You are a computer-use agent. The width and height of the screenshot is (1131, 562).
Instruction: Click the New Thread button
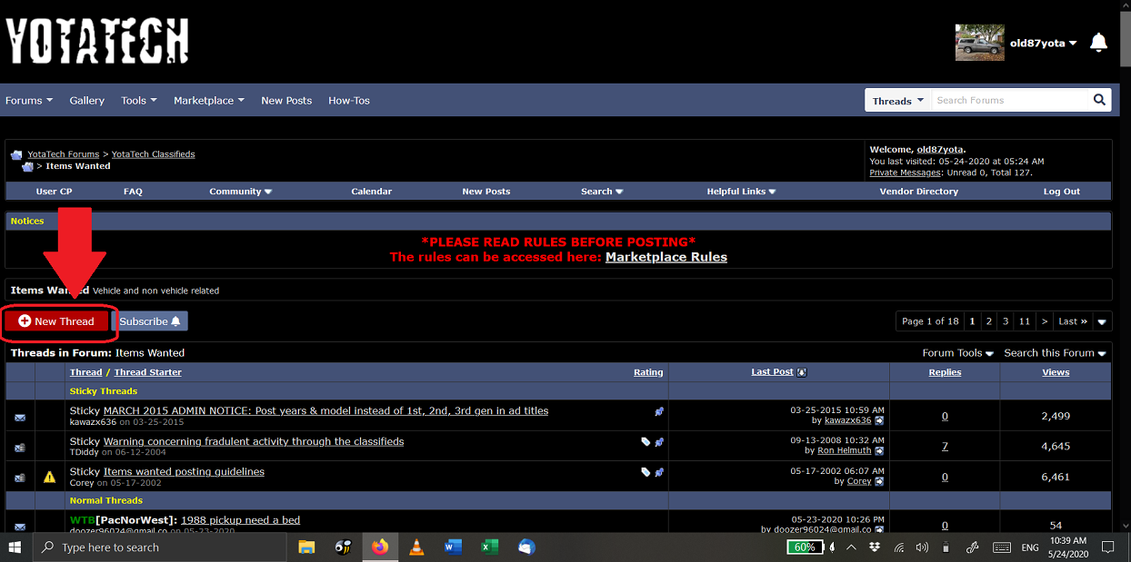tap(56, 321)
